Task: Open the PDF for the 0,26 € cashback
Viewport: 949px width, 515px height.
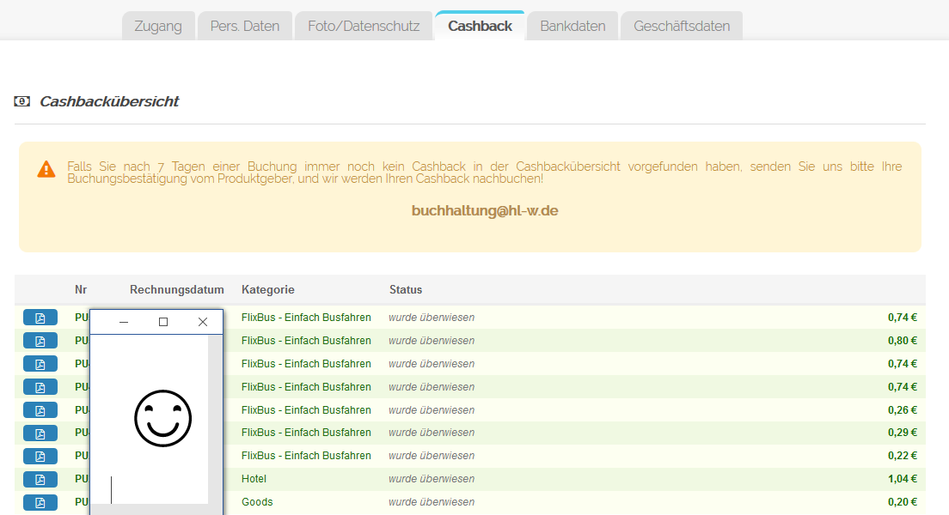Action: (40, 410)
